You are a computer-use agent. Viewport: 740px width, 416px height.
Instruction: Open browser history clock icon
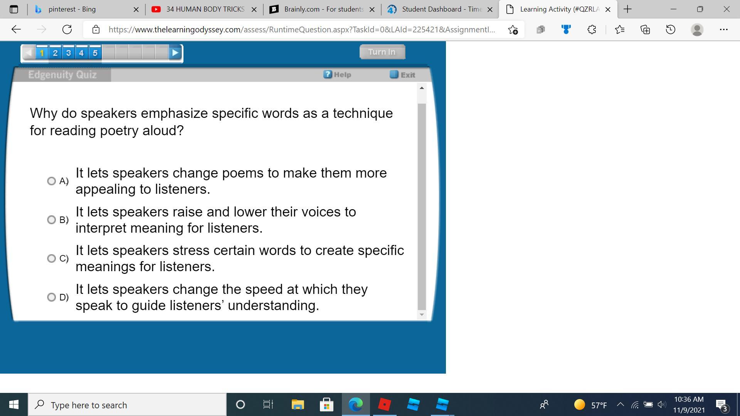tap(671, 29)
